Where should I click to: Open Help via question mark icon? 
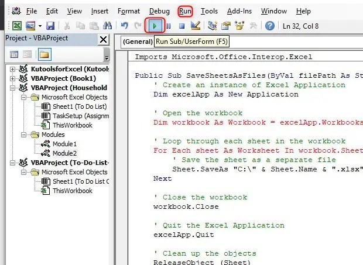(x=269, y=26)
